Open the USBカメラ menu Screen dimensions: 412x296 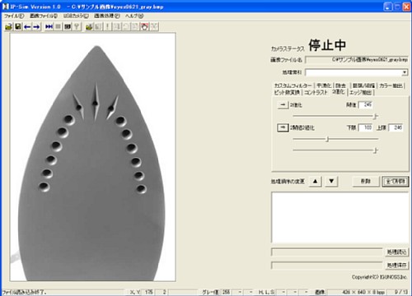[x=76, y=16]
